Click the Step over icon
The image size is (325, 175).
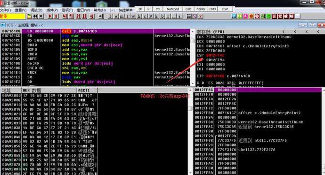71,16
